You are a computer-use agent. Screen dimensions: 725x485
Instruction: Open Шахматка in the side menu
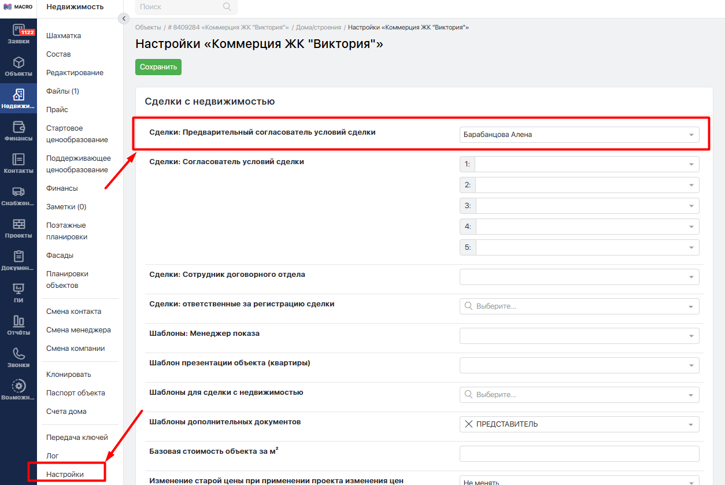(x=64, y=36)
